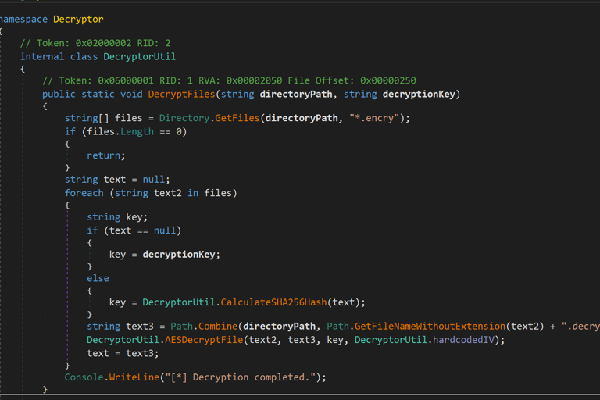This screenshot has height=400, width=600.
Task: Click DecryptorUtil in the class declaration
Action: click(139, 57)
